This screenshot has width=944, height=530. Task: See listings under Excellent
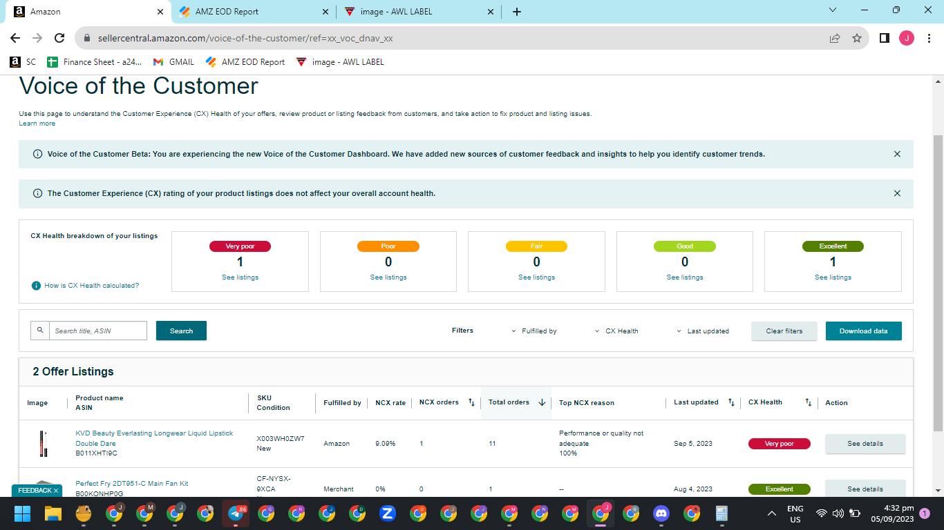833,277
